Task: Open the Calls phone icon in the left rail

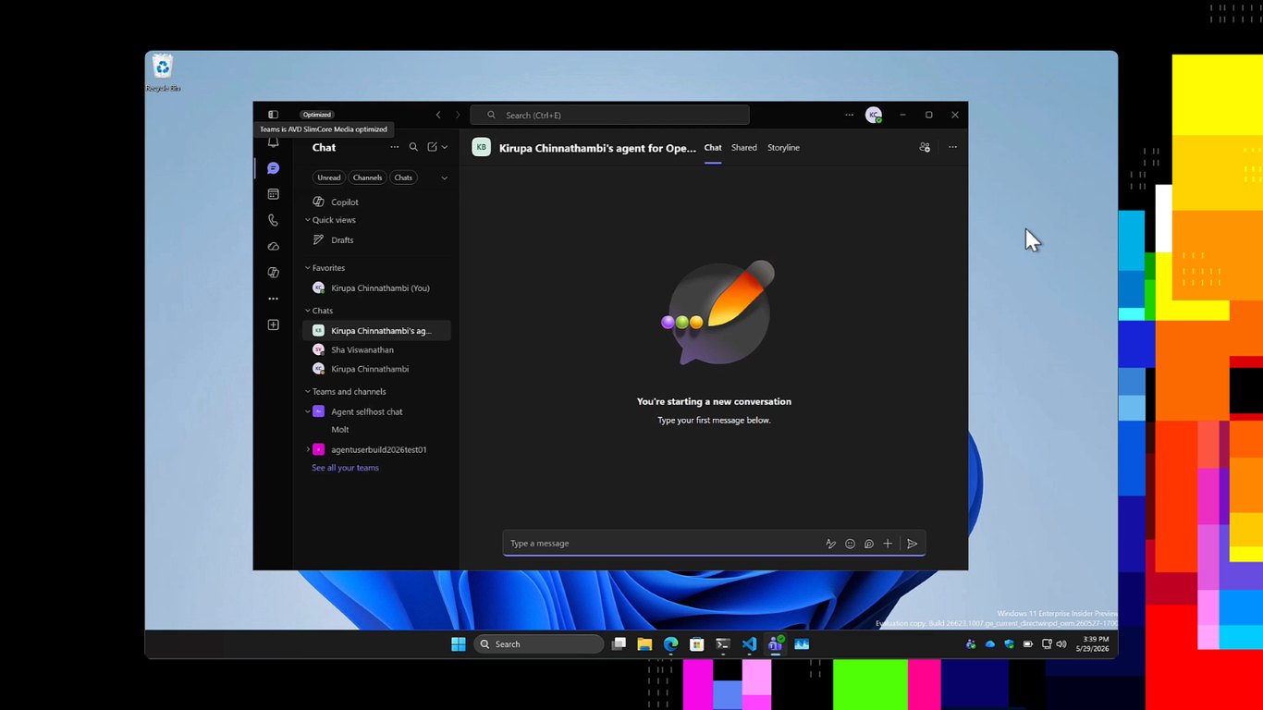Action: coord(273,220)
